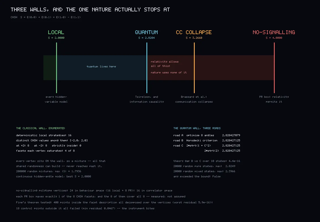Click the green LOCAL wall line
320x222 pixels.
click(56, 68)
